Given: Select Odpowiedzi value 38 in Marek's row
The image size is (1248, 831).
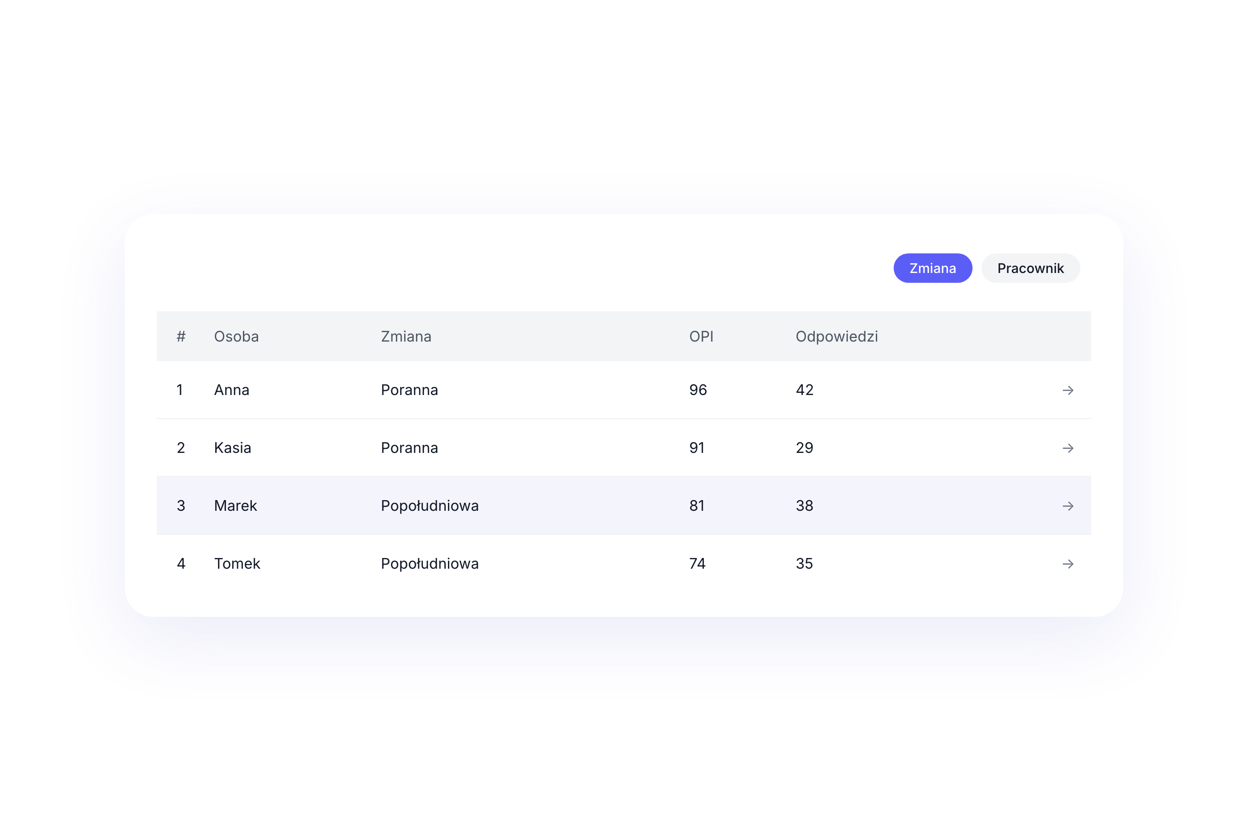Looking at the screenshot, I should (804, 505).
